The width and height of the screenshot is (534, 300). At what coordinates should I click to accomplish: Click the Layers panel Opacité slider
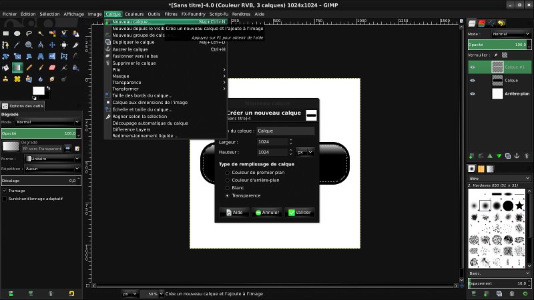coord(498,45)
